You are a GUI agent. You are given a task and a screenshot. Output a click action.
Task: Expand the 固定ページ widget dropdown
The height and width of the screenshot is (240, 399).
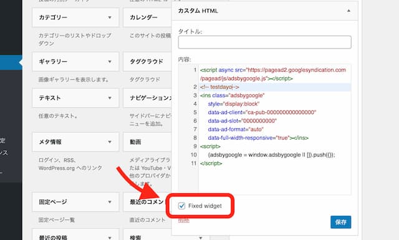[x=110, y=202]
